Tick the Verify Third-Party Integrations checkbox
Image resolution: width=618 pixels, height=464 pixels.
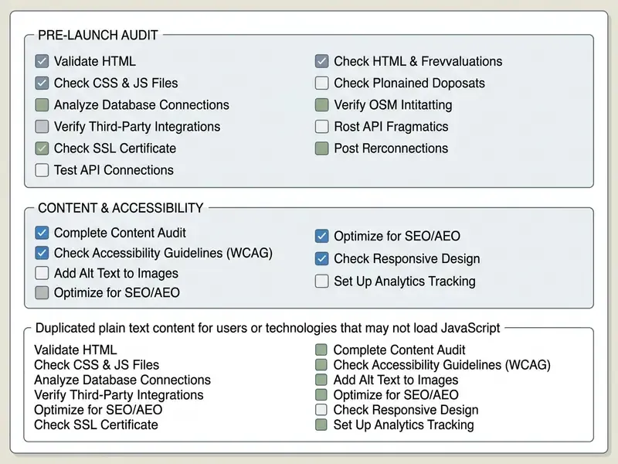(42, 126)
